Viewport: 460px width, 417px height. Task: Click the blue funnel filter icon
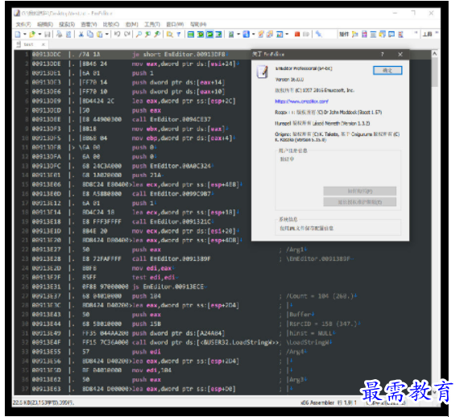pos(178,35)
